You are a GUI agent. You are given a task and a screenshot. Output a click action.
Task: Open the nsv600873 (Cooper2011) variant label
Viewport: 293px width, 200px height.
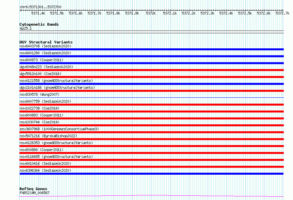click(41, 60)
